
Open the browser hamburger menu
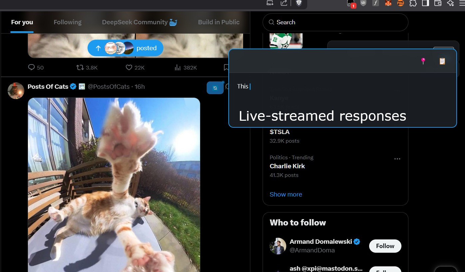pos(462,3)
